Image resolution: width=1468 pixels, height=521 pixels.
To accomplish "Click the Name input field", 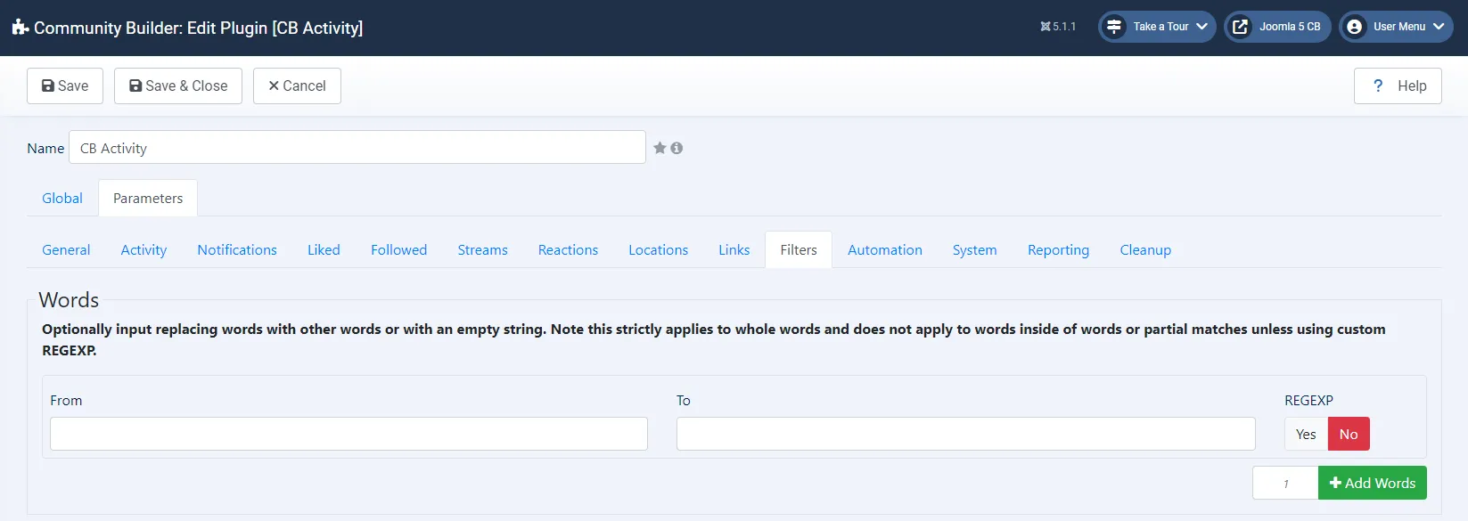I will [357, 147].
